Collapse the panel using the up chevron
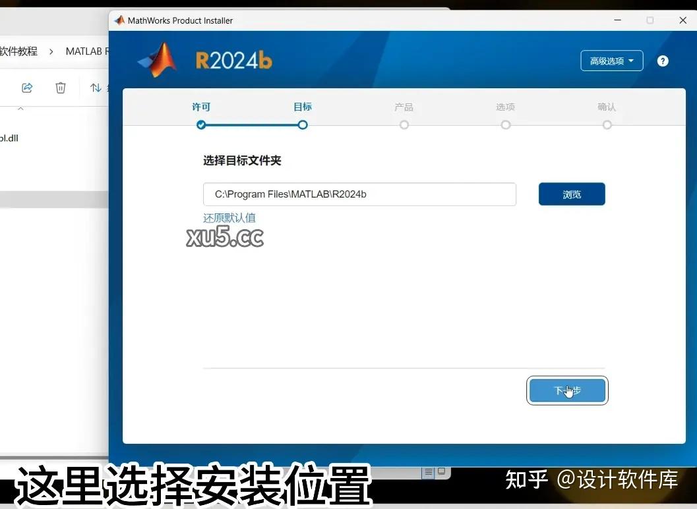The height and width of the screenshot is (509, 697). point(20,108)
